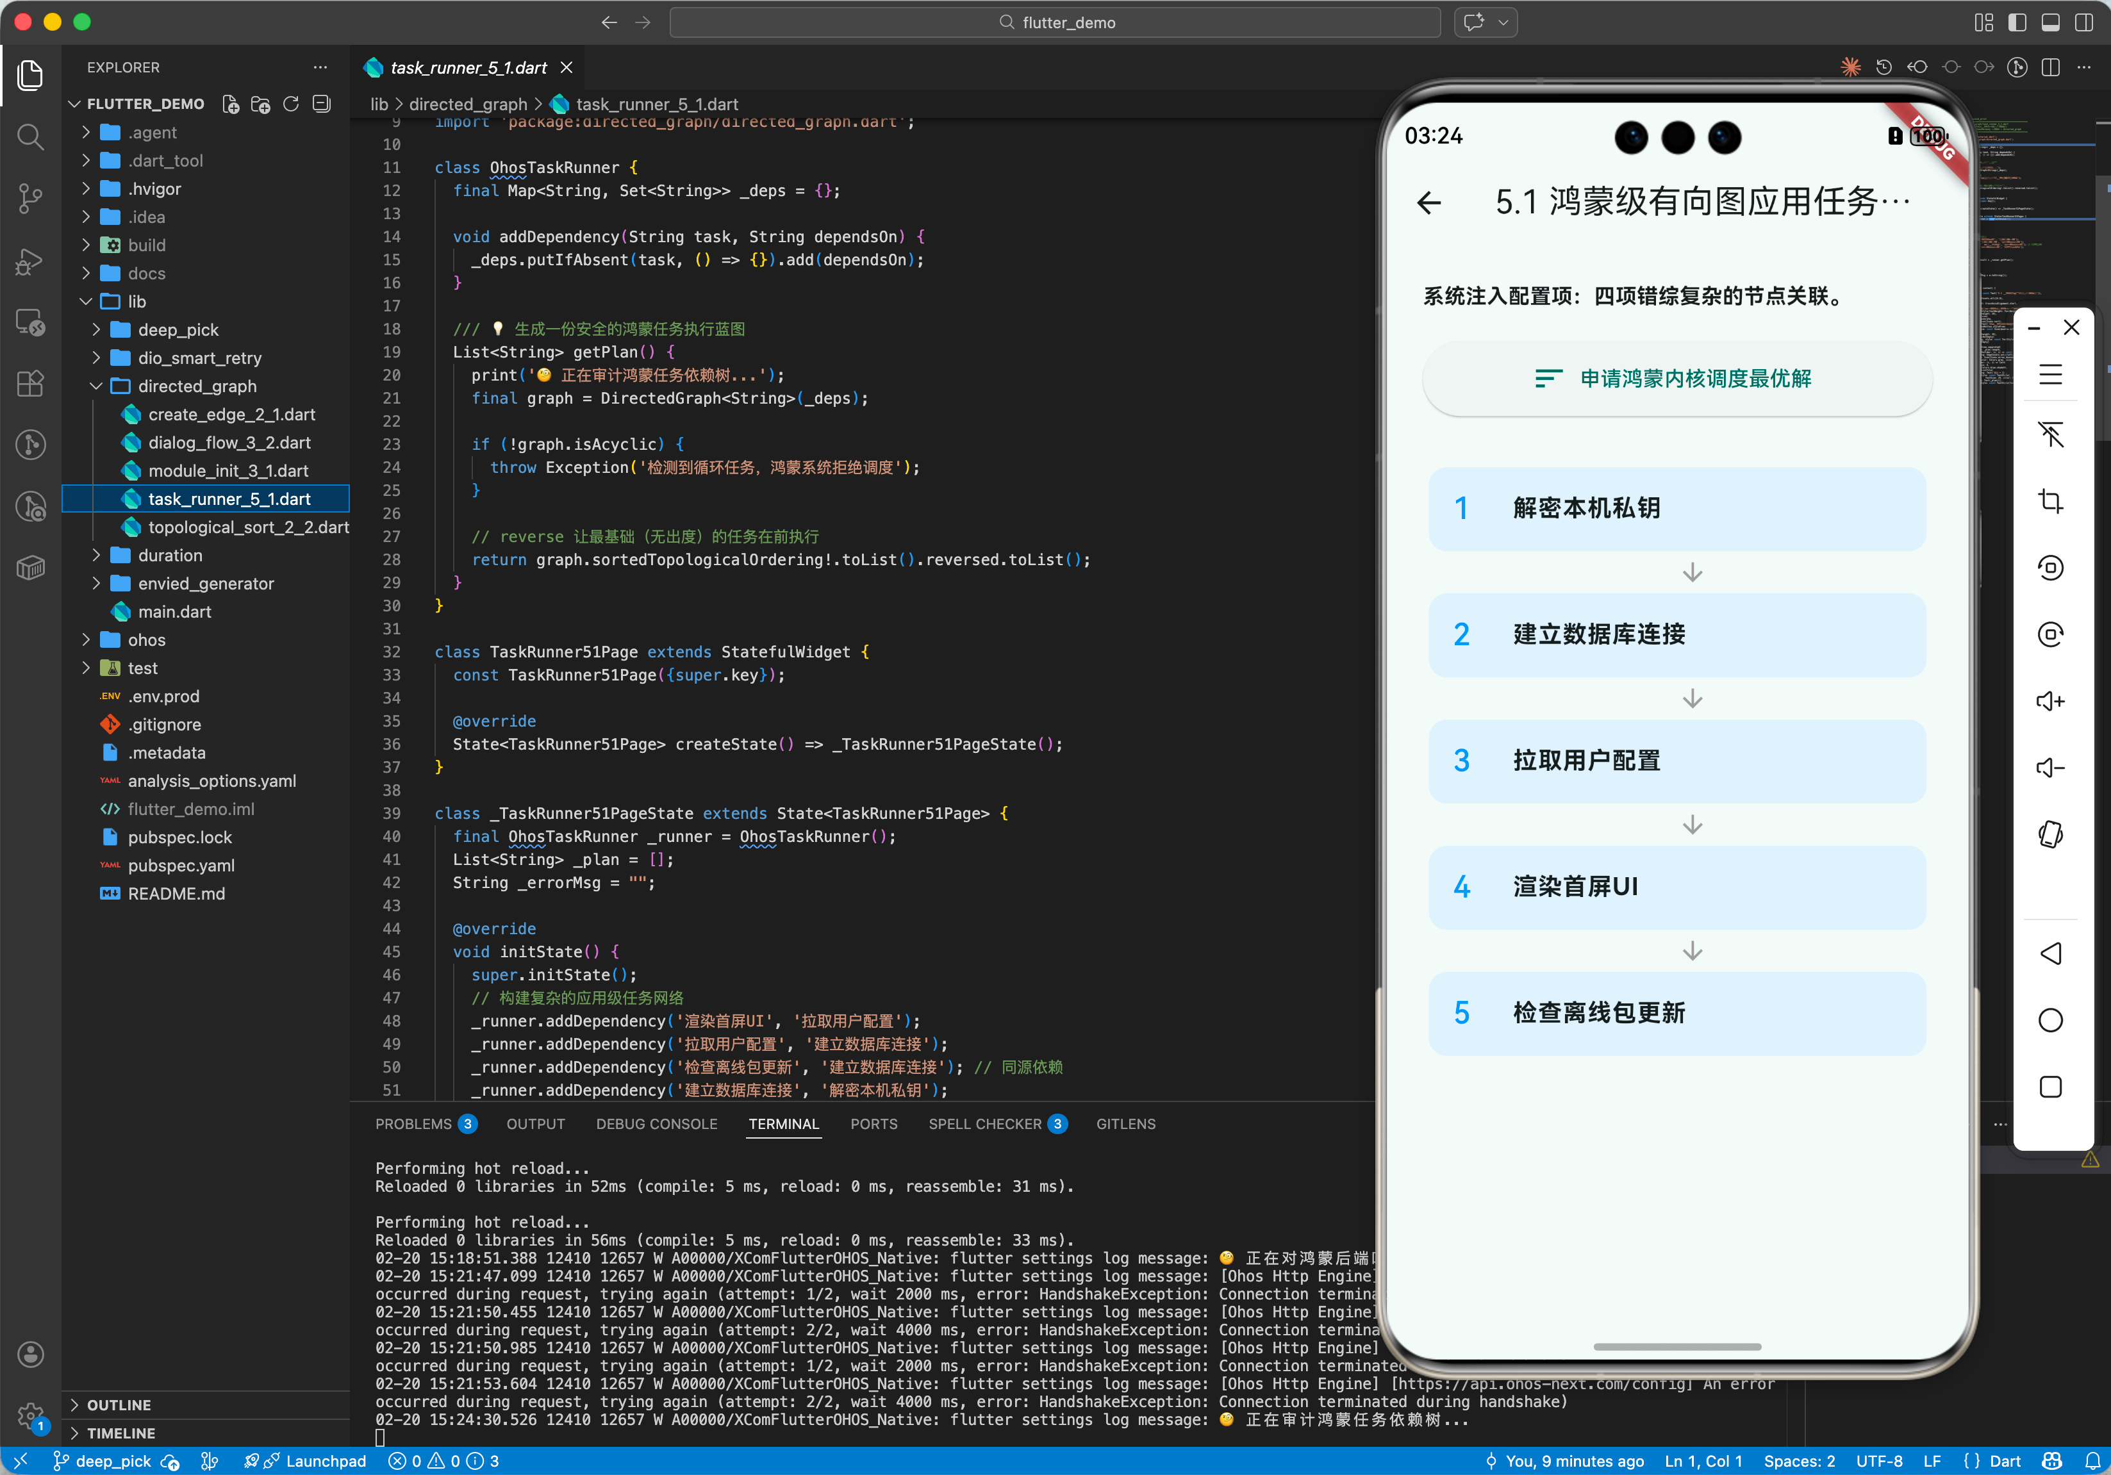Collapse the directed_graph folder

[x=197, y=386]
